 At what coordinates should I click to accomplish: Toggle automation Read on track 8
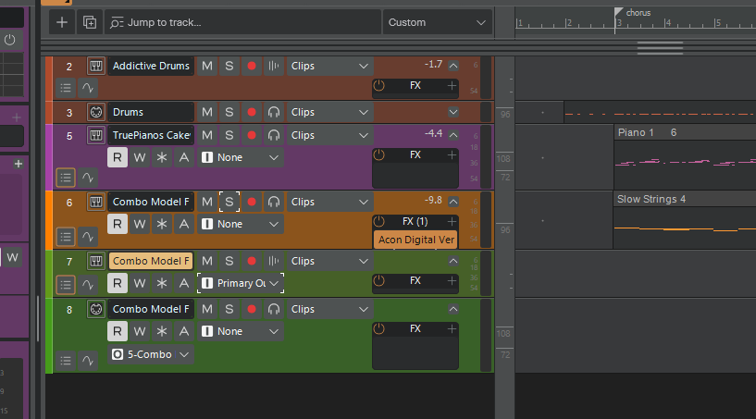pyautogui.click(x=118, y=331)
